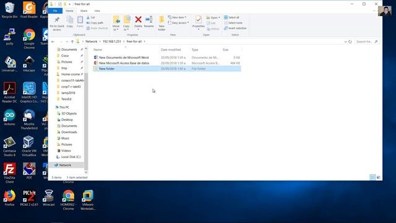The height and width of the screenshot is (223, 396).
Task: Open the Move to menu
Action: click(116, 24)
